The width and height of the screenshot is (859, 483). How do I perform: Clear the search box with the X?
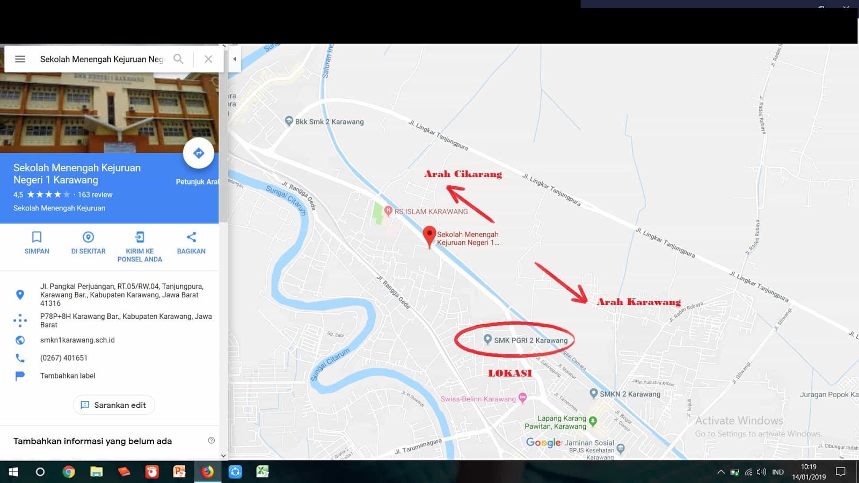coord(208,59)
